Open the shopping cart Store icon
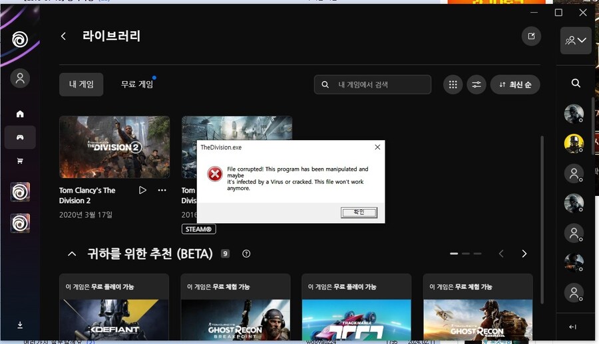Screen dimensions: 599x344 [20, 161]
